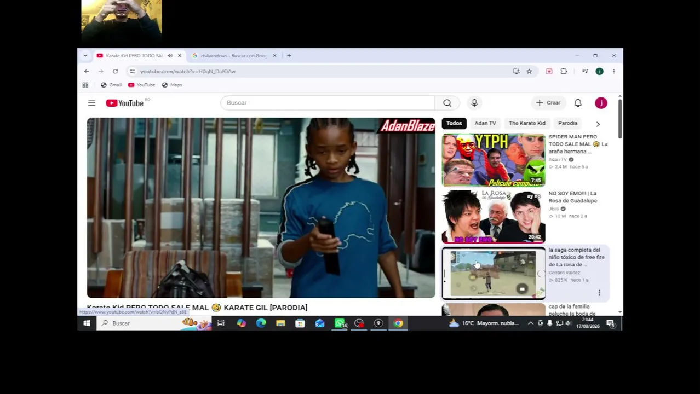Open the volume speaker icon in tray
This screenshot has width=700, height=394.
pyautogui.click(x=569, y=323)
